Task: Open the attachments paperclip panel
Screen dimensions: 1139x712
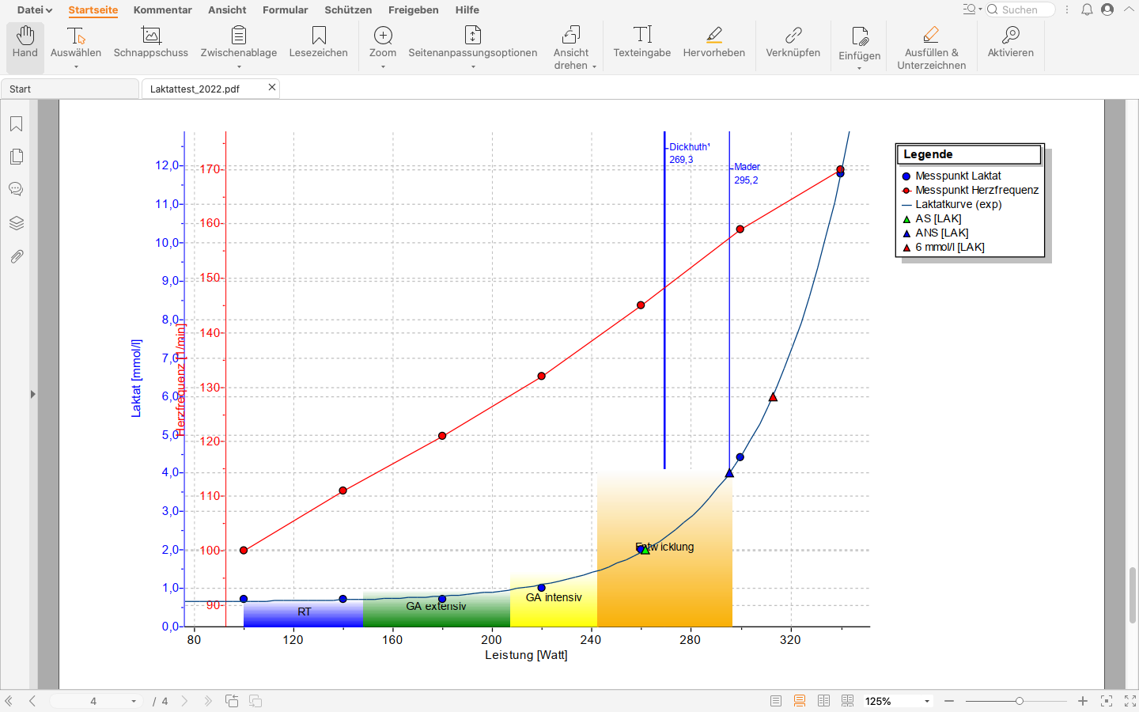Action: tap(16, 256)
